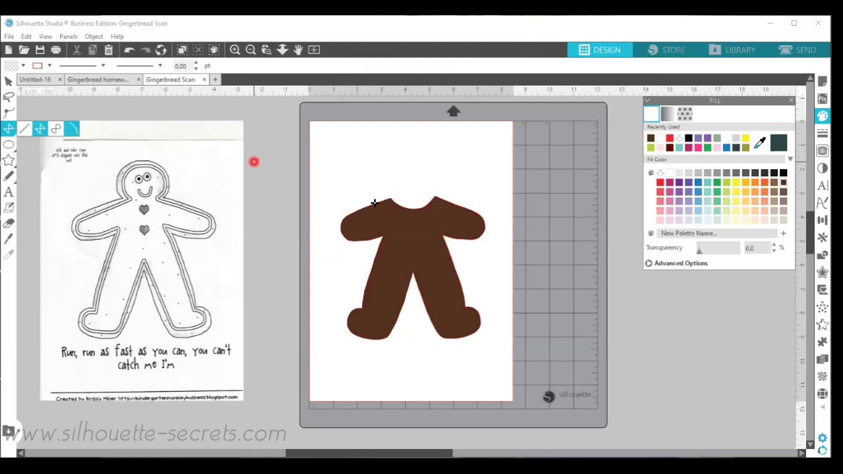Open the Text Style panel icon
843x474 pixels.
coord(822,186)
